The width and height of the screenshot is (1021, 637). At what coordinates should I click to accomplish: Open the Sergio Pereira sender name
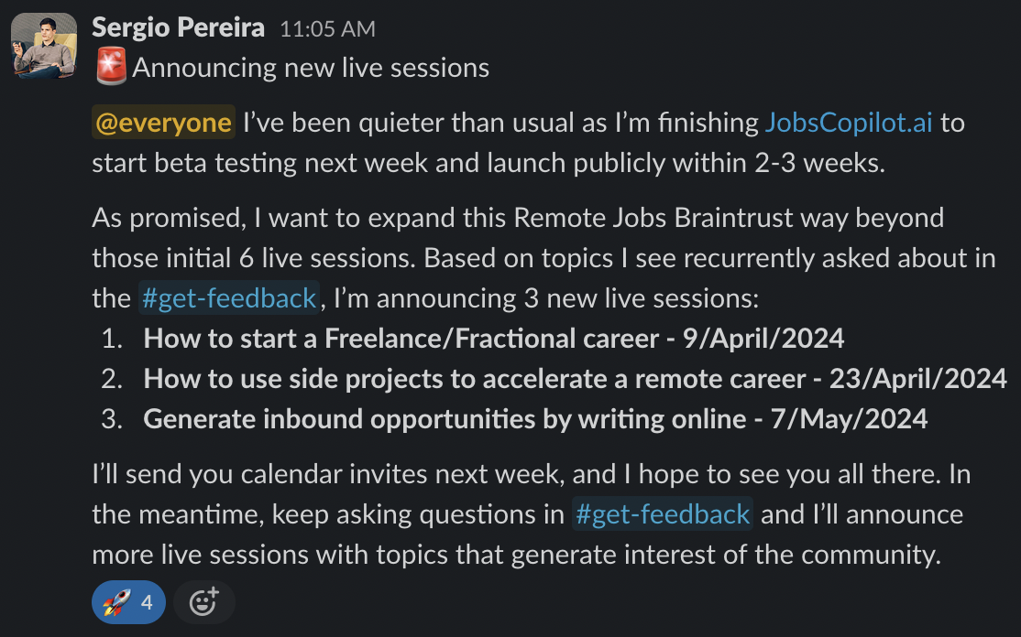[178, 28]
